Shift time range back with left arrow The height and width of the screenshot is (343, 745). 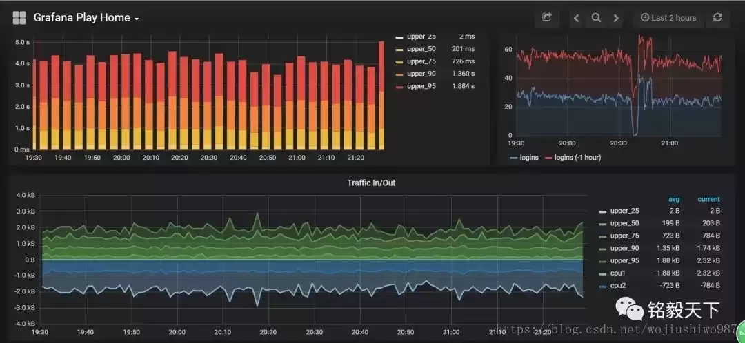pyautogui.click(x=576, y=18)
